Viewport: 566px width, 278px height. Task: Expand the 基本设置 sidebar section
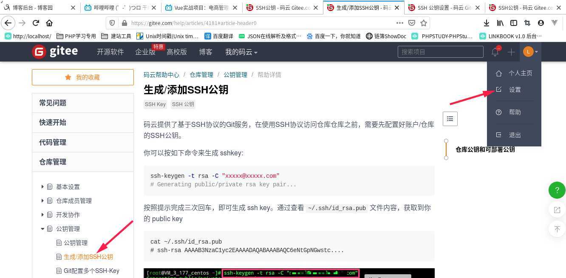pyautogui.click(x=67, y=186)
